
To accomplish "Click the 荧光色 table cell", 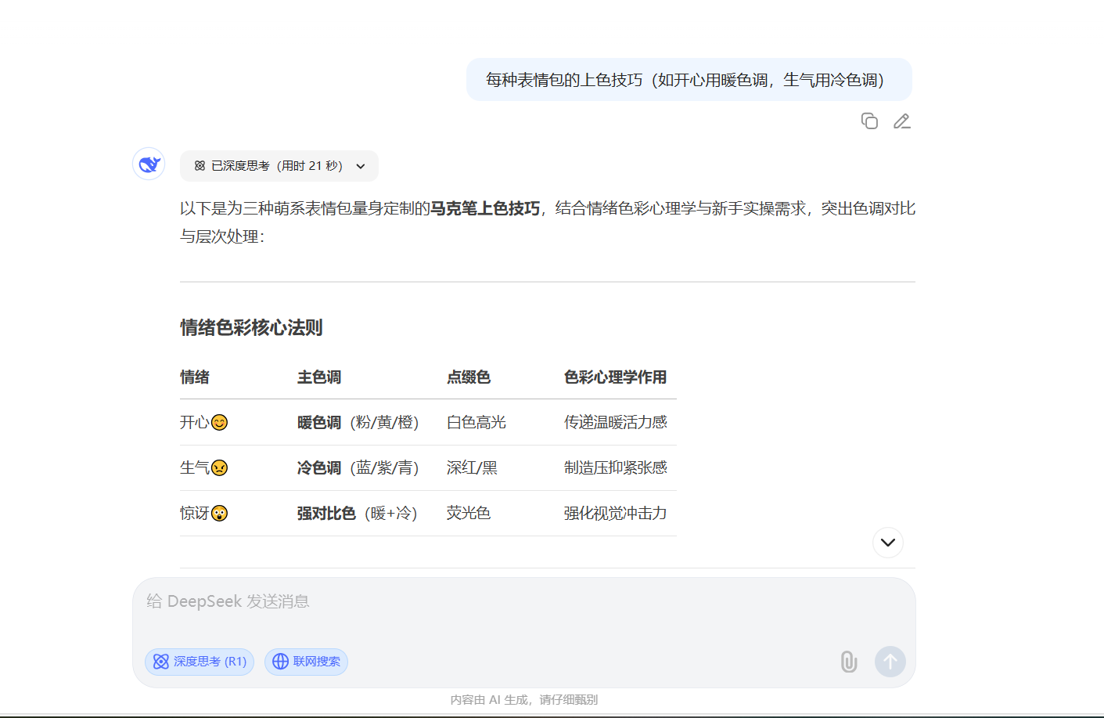I will point(469,514).
